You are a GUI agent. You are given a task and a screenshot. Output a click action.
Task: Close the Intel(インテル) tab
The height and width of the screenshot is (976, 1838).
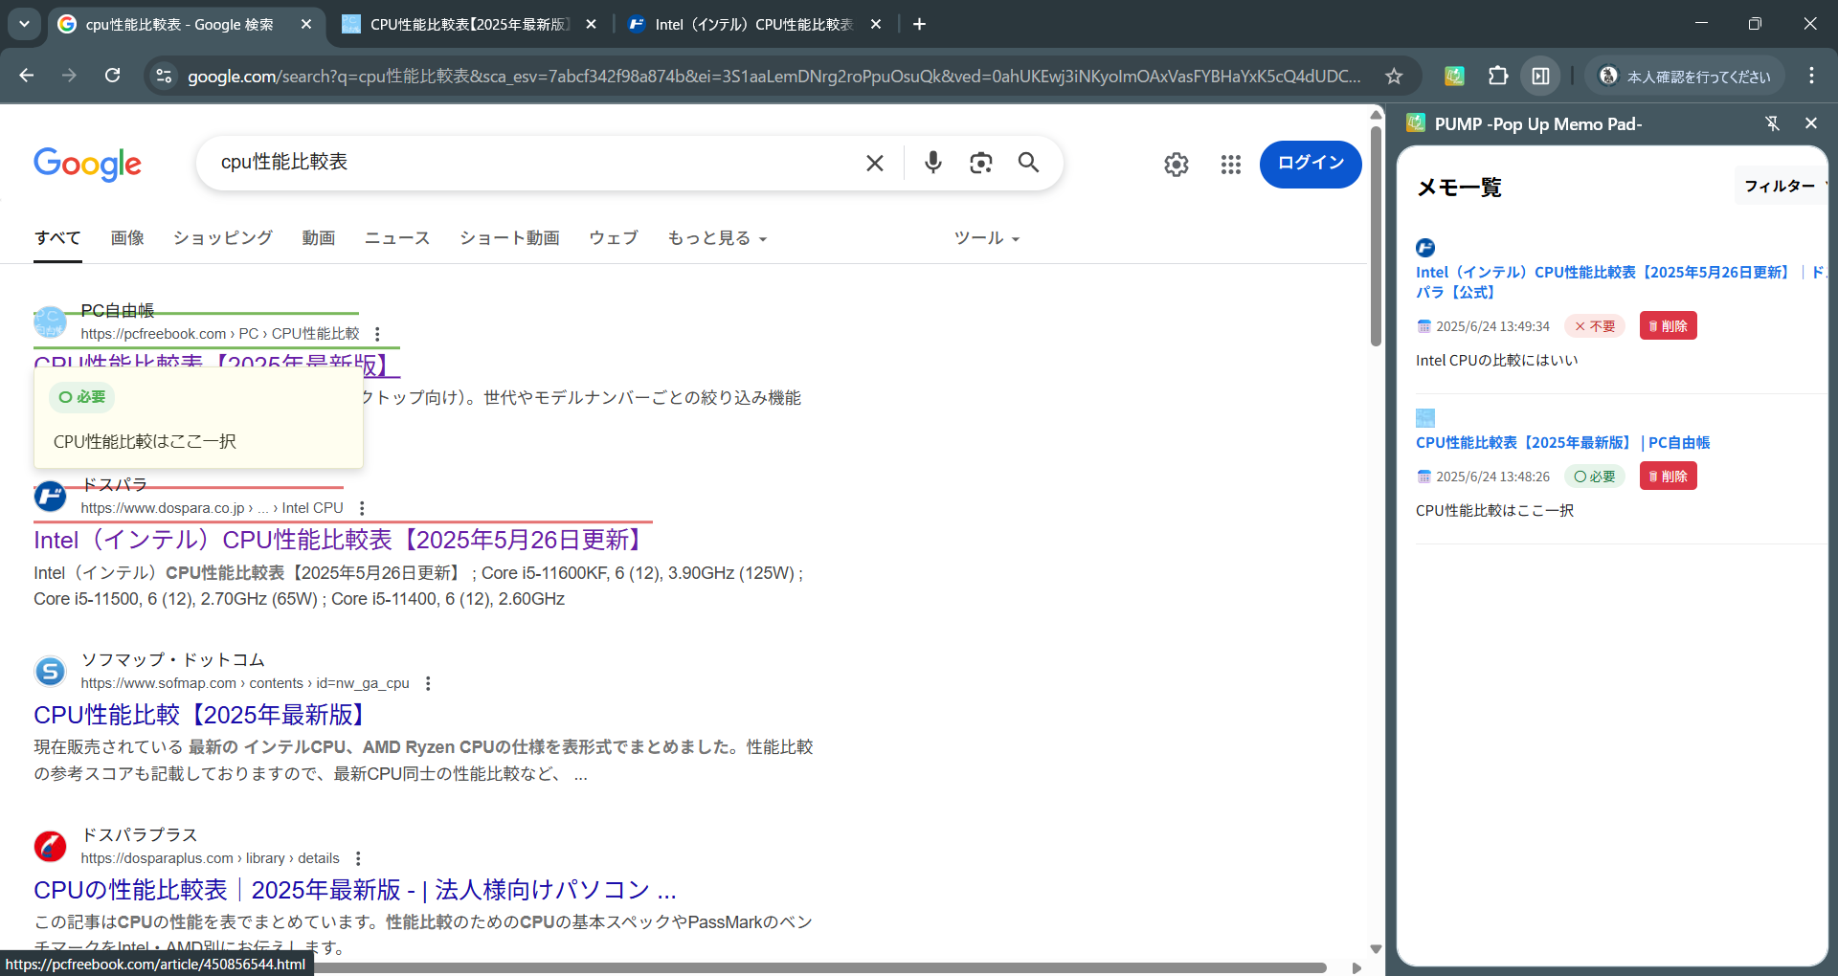(875, 24)
